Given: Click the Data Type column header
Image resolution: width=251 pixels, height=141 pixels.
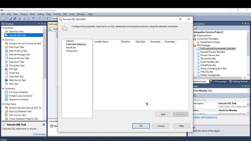Looking at the screenshot, I should pyautogui.click(x=142, y=42).
